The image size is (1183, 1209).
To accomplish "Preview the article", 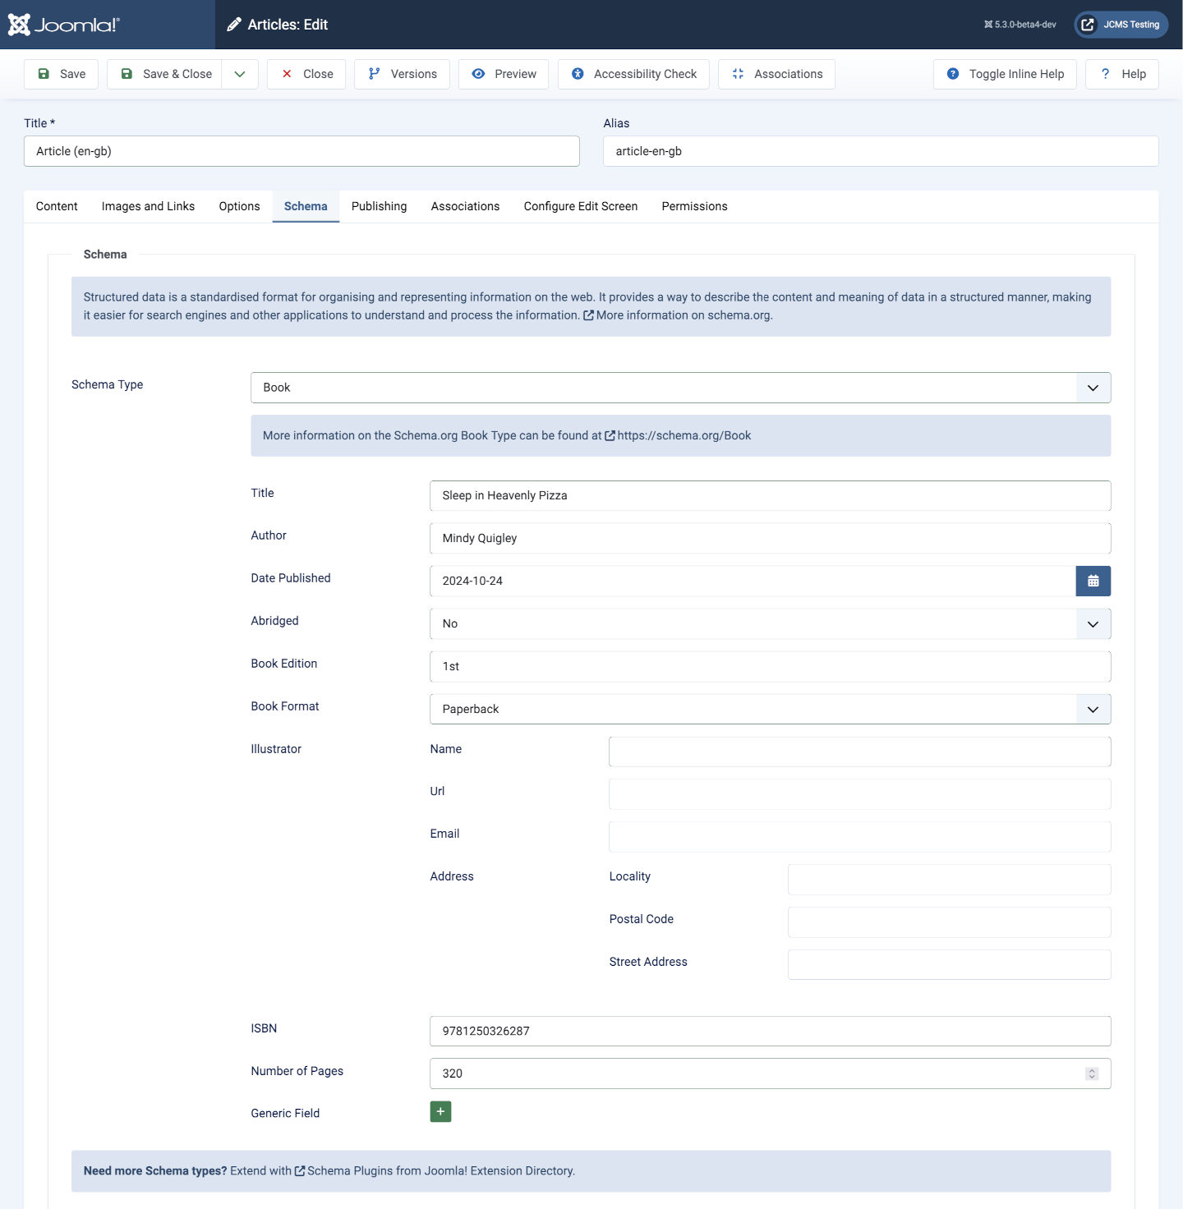I will (504, 74).
